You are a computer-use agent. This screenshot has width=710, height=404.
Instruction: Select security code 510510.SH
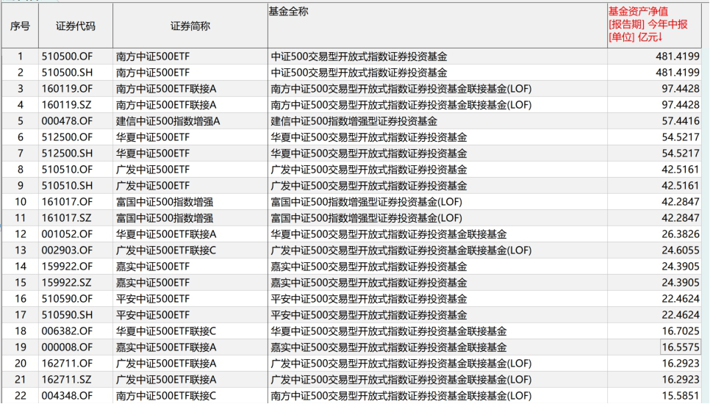pyautogui.click(x=67, y=186)
